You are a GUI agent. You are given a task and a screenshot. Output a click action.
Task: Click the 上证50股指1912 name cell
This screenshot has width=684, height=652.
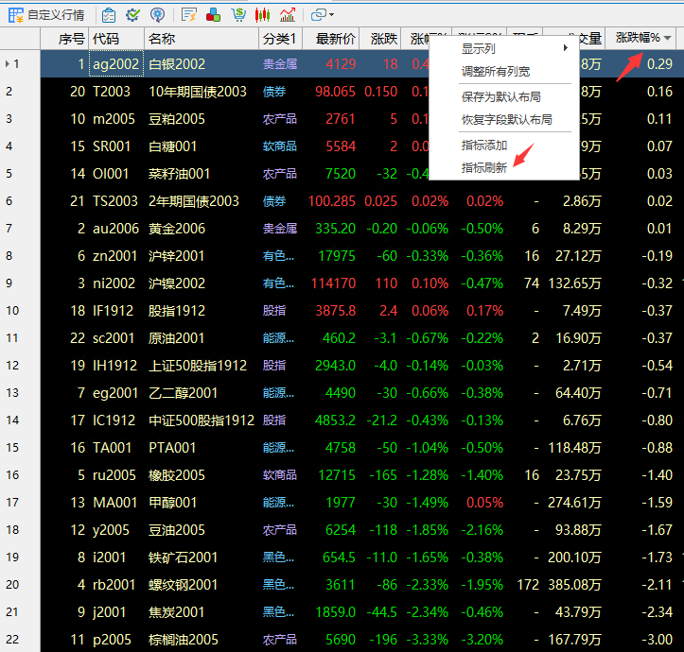point(198,366)
